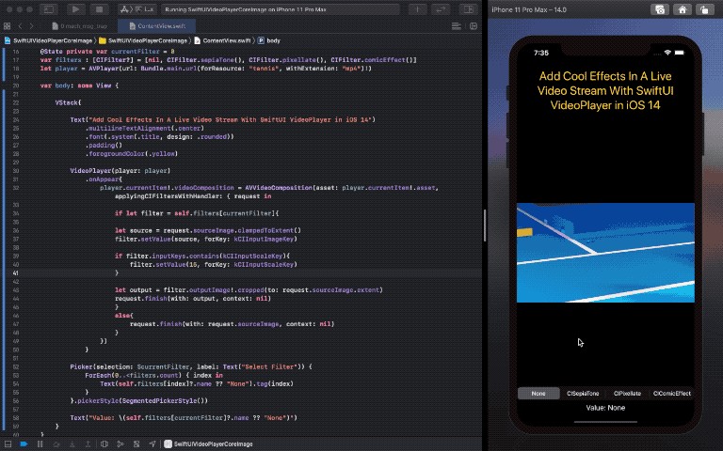This screenshot has height=451, width=723.
Task: Click the Wi-Fi icon in iPhone status bar
Action: pos(667,53)
